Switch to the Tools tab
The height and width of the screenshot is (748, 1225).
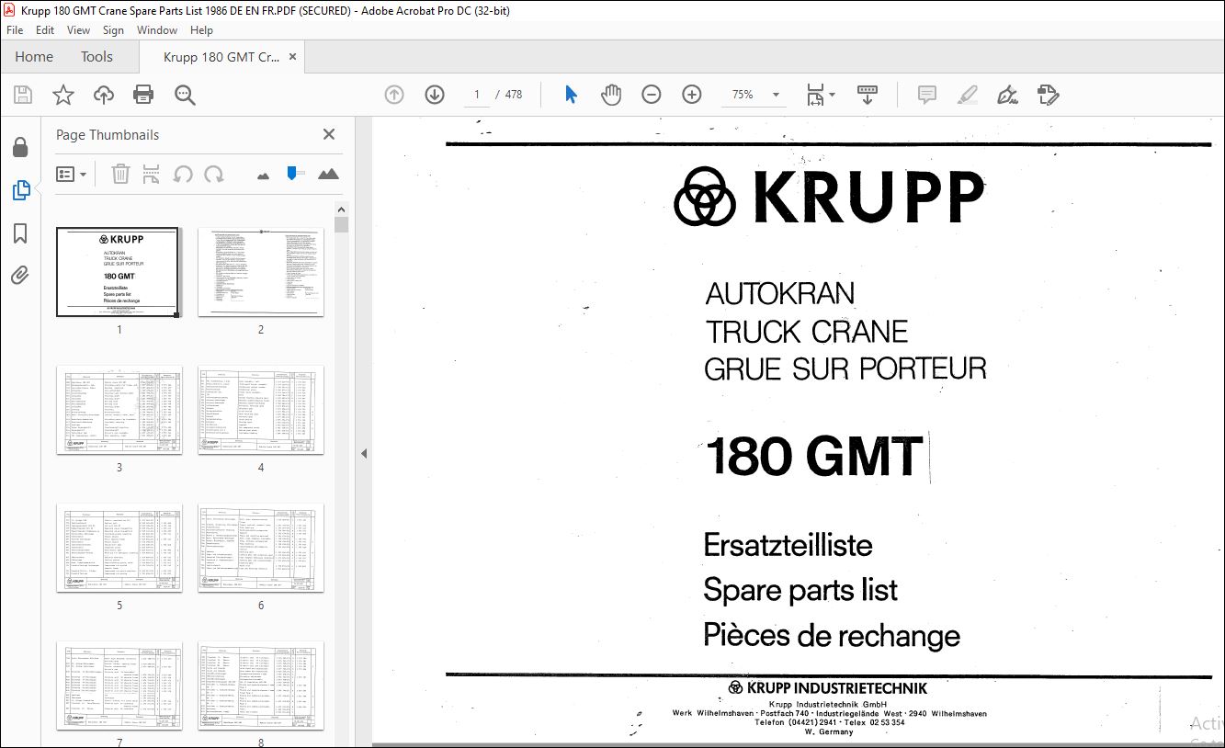(x=96, y=57)
